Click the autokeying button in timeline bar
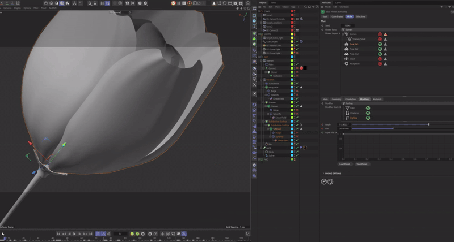The height and width of the screenshot is (242, 454). [137, 234]
